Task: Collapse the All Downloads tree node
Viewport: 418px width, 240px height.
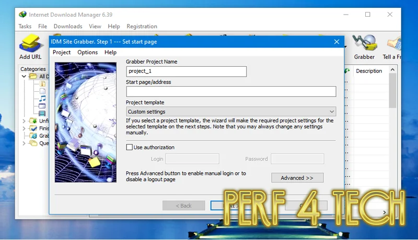Action: click(x=24, y=77)
